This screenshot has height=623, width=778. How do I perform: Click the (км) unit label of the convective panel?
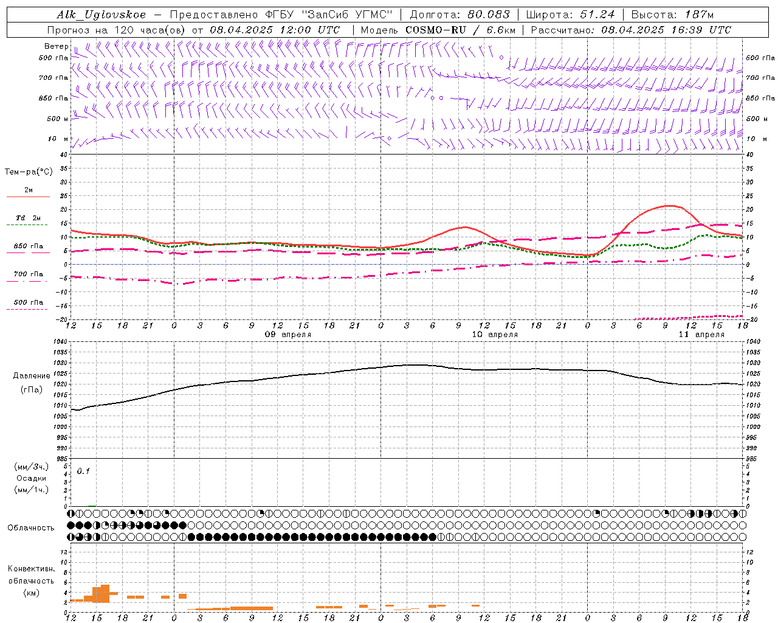31,593
